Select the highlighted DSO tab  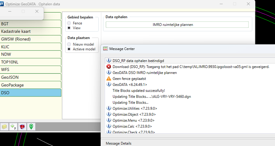tap(31, 93)
